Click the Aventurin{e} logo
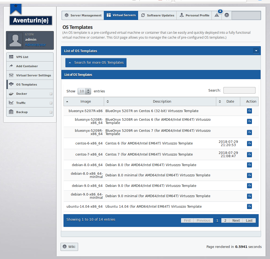The image size is (270, 259). [31, 21]
